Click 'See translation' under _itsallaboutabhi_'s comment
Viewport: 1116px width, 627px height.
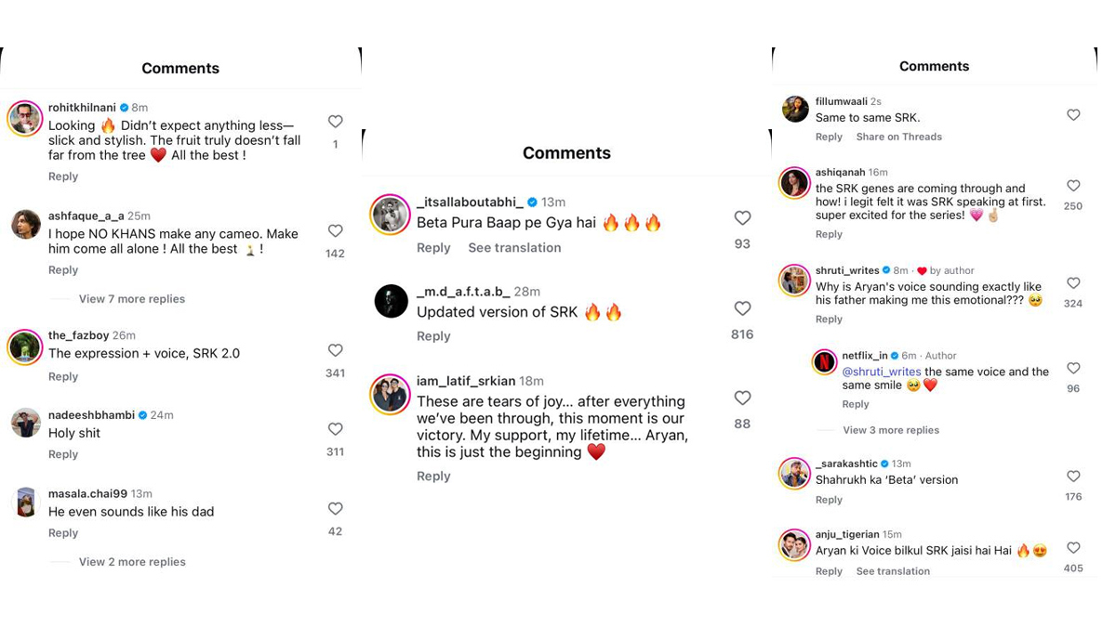click(514, 248)
